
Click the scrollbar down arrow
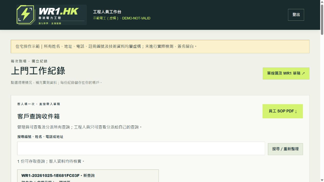coord(322,180)
